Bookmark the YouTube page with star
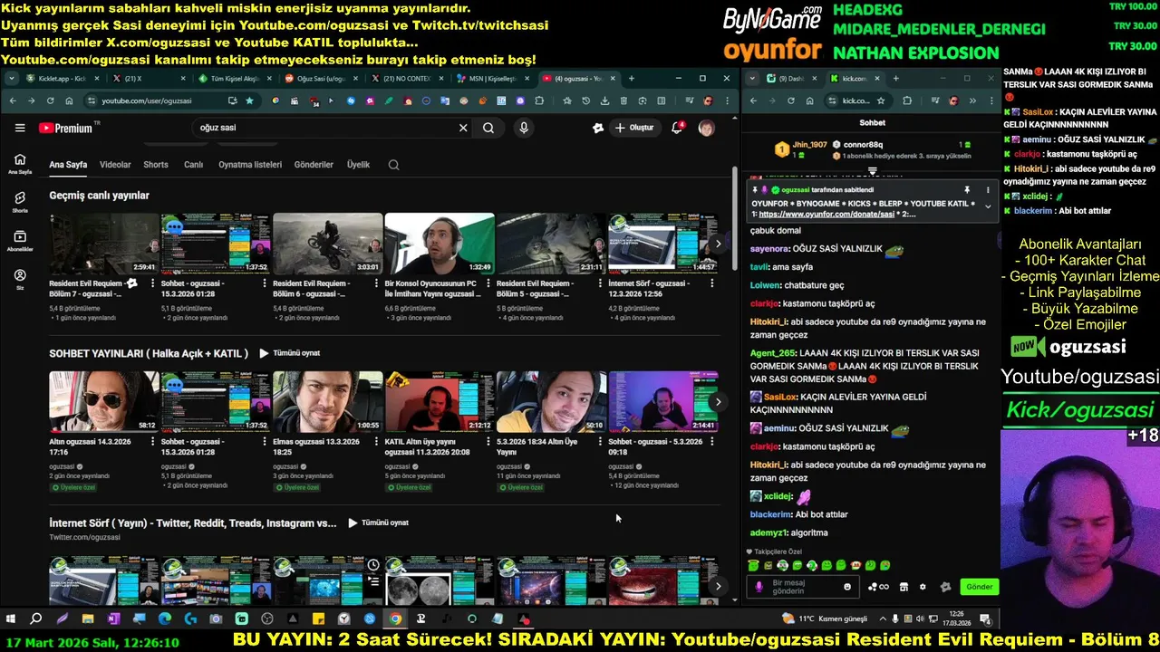1160x652 pixels. tap(249, 101)
